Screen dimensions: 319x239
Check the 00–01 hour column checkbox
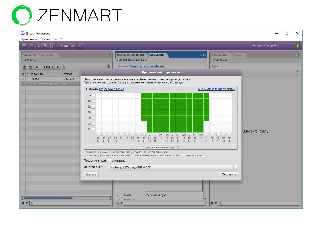[98, 135]
